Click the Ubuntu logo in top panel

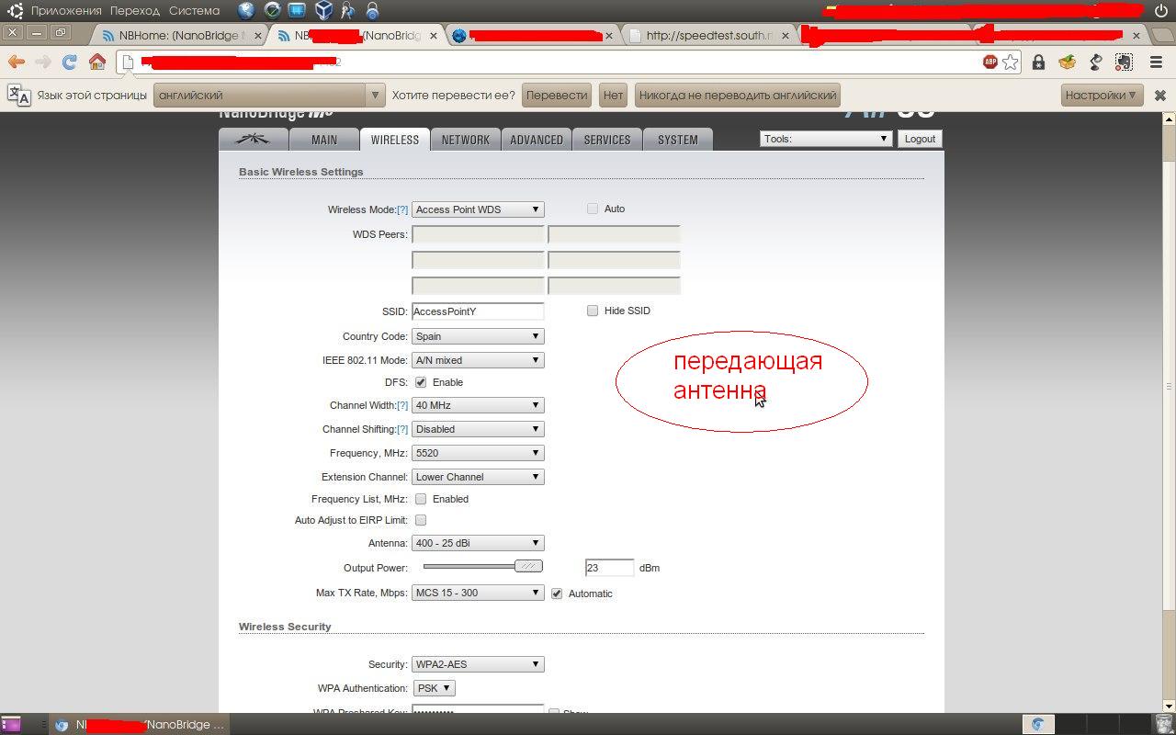[16, 11]
